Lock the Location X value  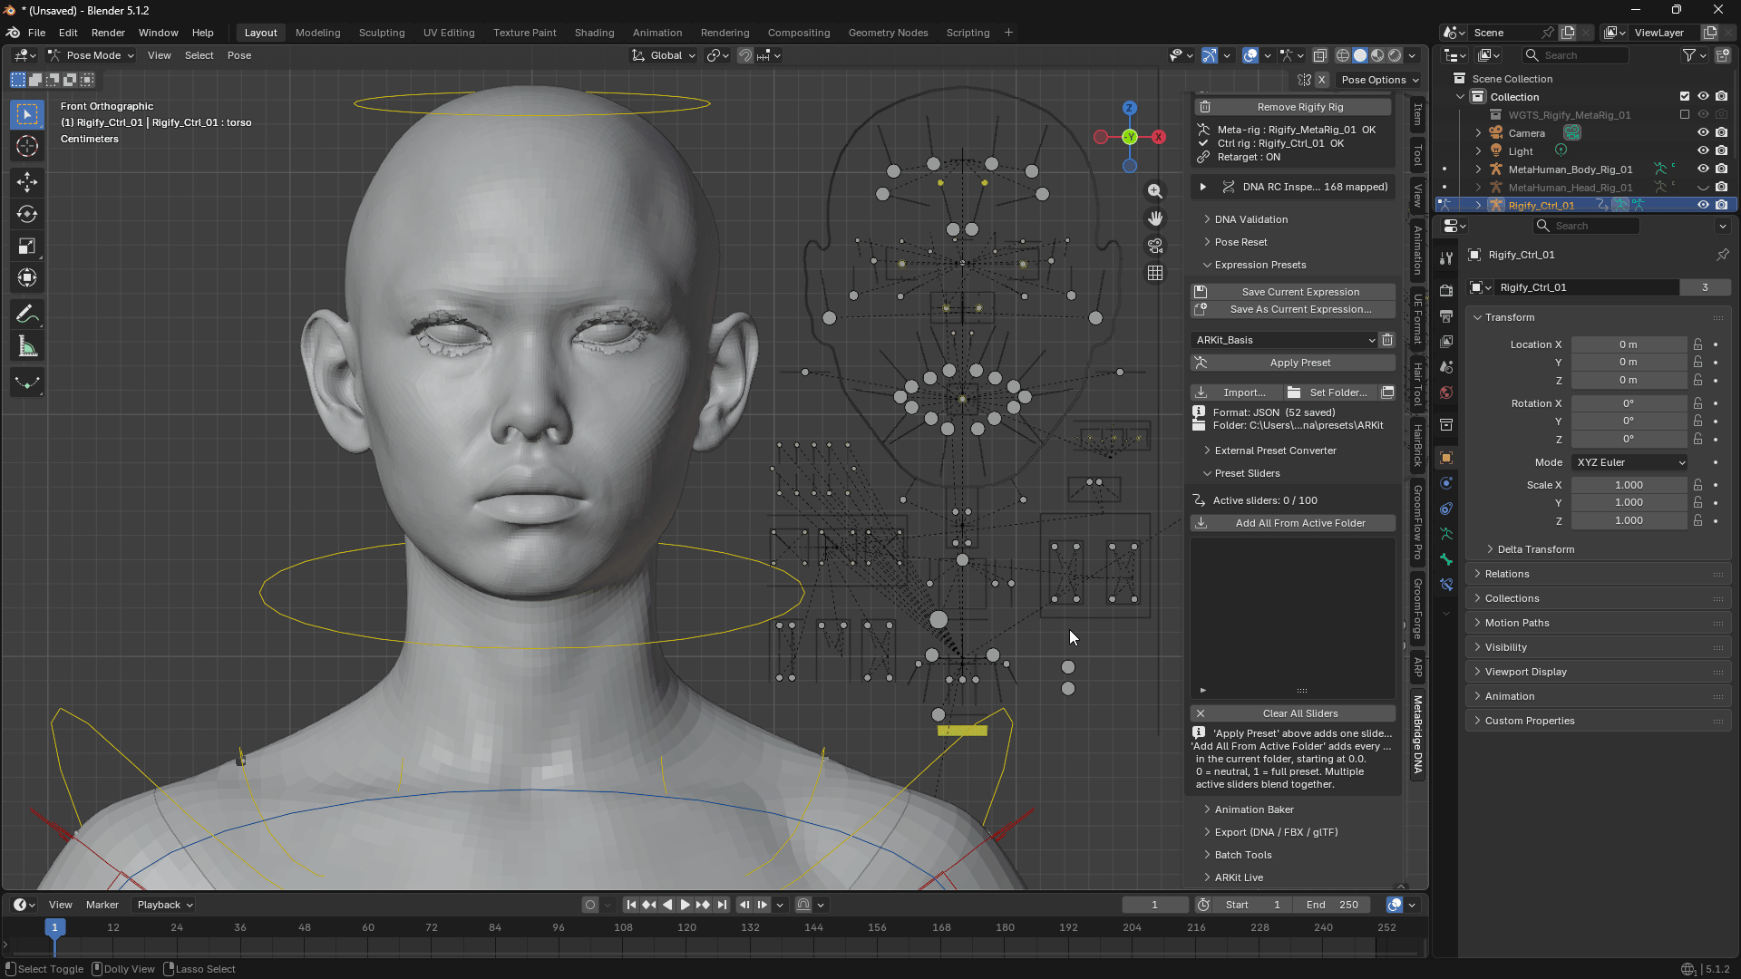tap(1697, 344)
